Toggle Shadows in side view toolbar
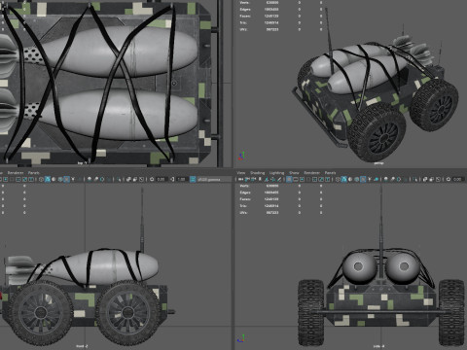This screenshot has width=467, height=350. pos(377,179)
